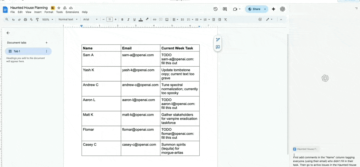Viewport: 360px width, 167px height.
Task: Undo the last action
Action: point(13,20)
